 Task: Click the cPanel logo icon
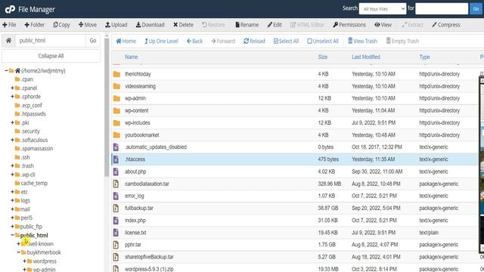pos(10,9)
